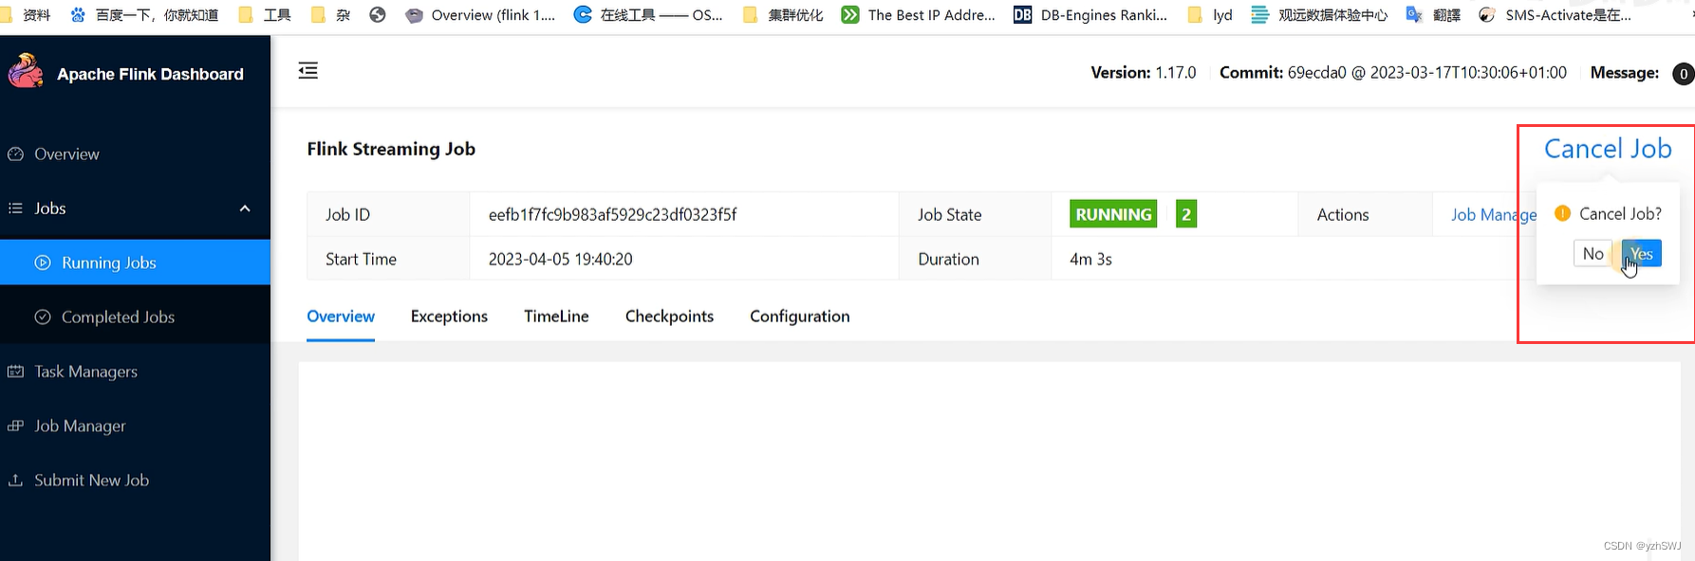
Task: Open the 在线工具 bookmark
Action: (648, 14)
